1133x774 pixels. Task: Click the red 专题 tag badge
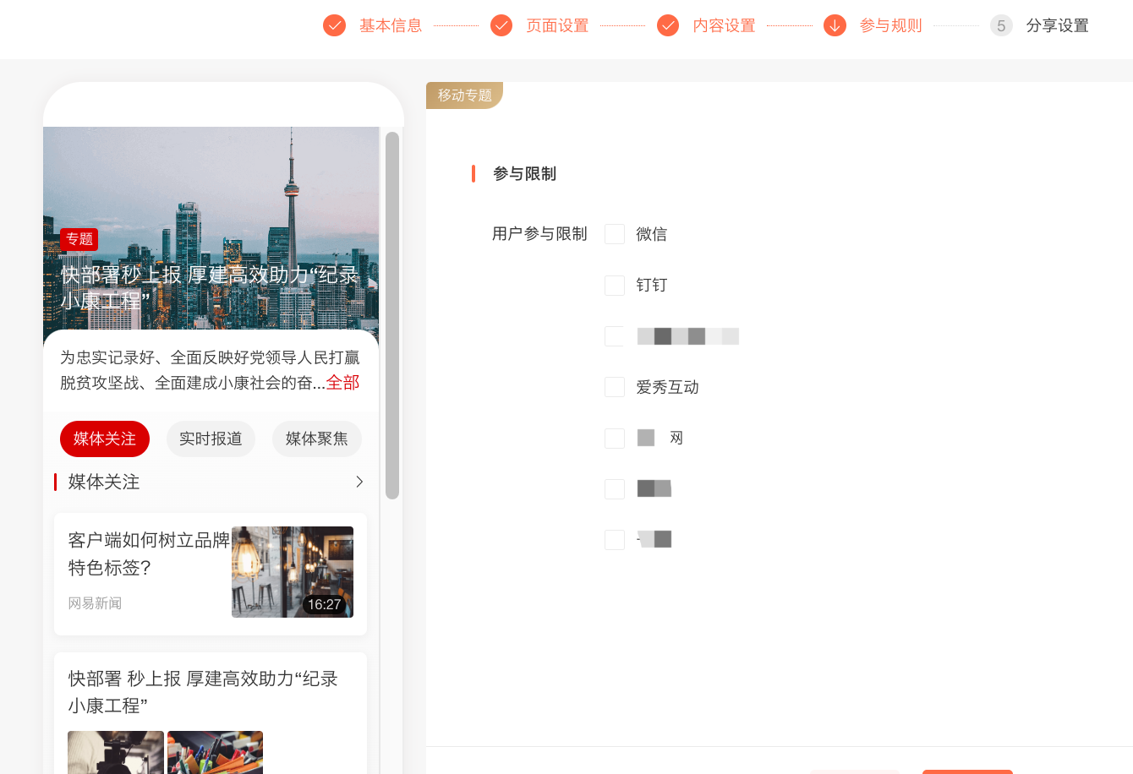[x=79, y=239]
